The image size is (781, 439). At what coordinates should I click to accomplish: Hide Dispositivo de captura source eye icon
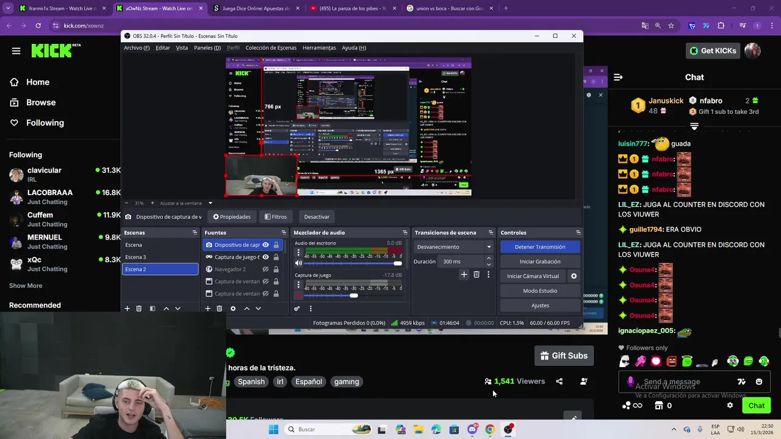pyautogui.click(x=265, y=245)
